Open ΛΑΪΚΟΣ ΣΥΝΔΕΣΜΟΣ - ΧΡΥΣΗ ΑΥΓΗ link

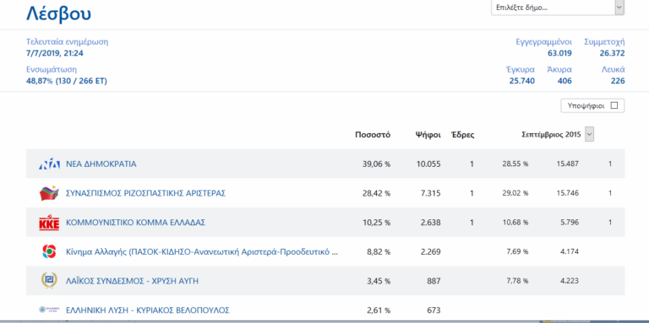coord(133,281)
